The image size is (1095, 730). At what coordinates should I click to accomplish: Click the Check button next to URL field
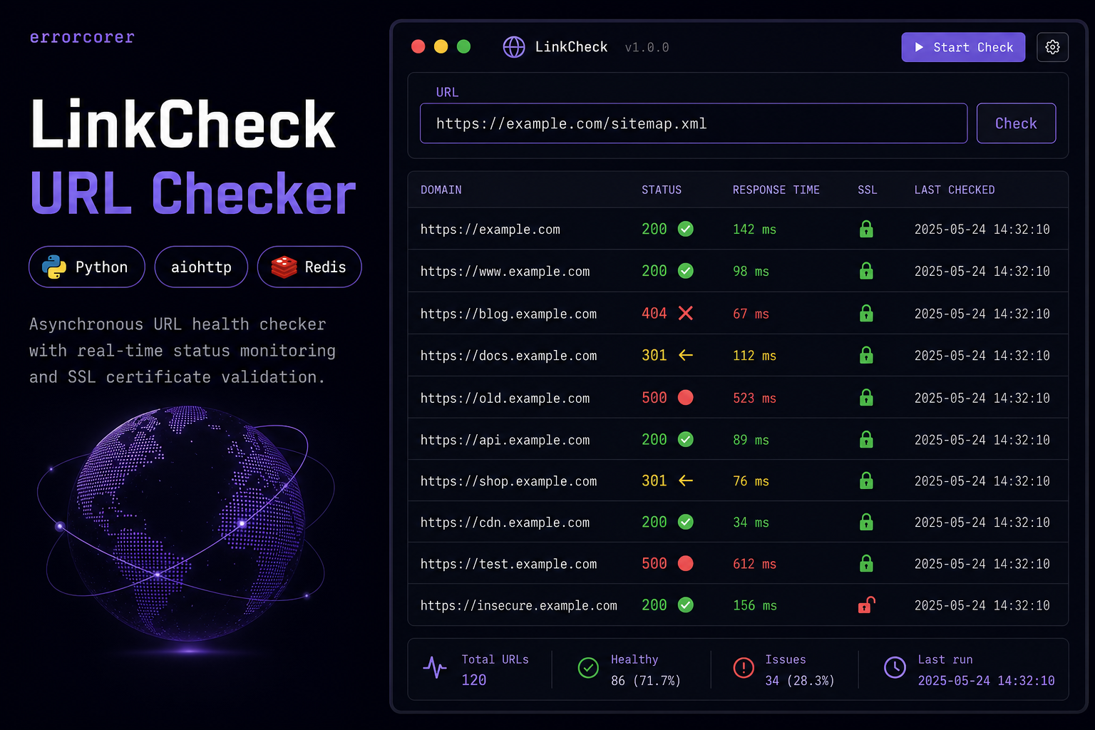(1016, 123)
